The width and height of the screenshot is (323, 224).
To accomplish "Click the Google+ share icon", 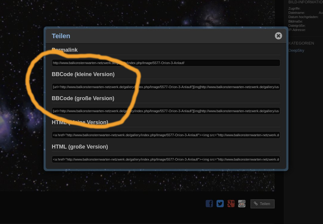I will [x=231, y=204].
